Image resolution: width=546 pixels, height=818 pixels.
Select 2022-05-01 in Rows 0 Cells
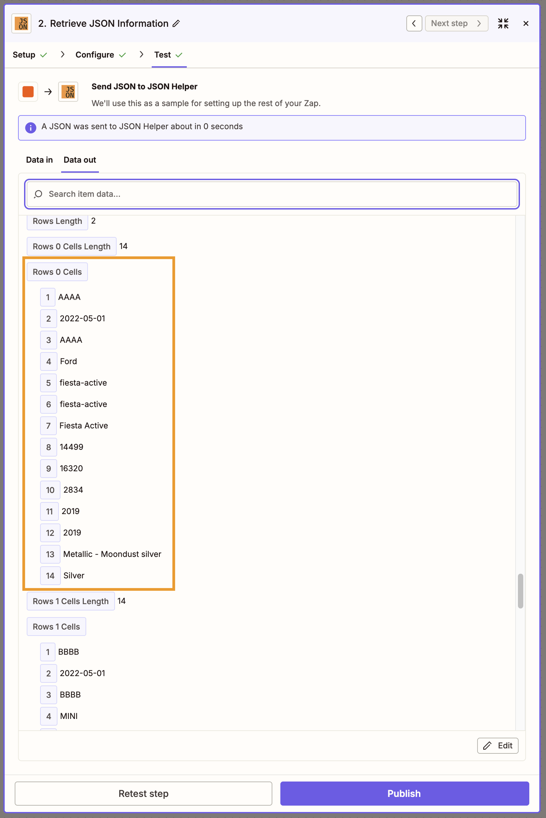coord(83,318)
